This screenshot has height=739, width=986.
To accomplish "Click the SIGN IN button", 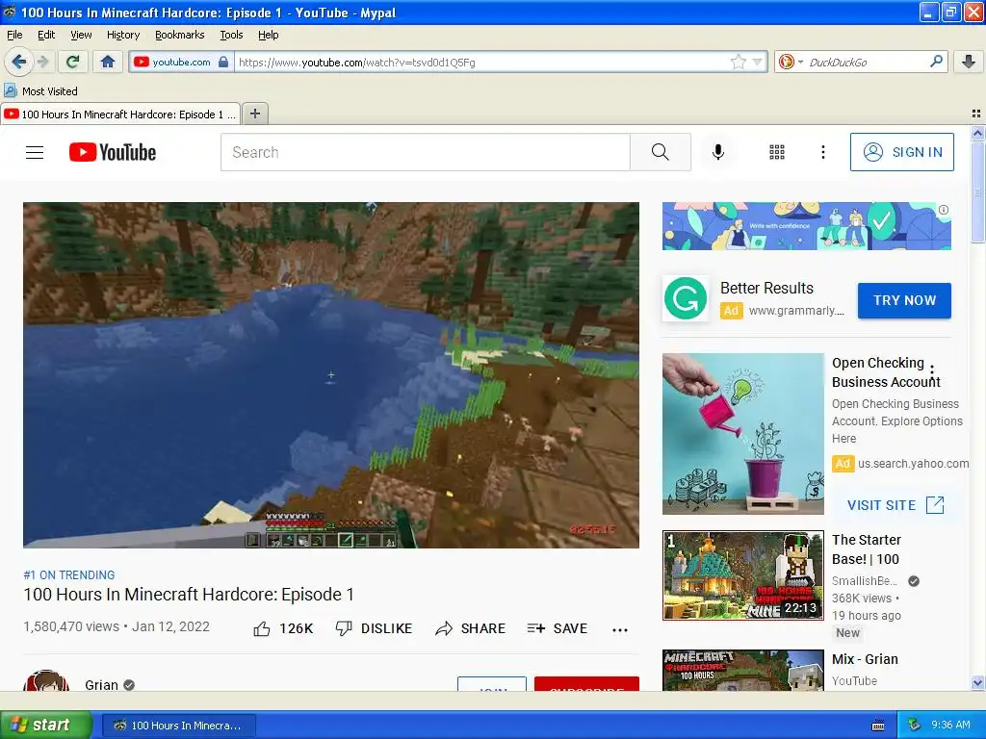I will [901, 152].
